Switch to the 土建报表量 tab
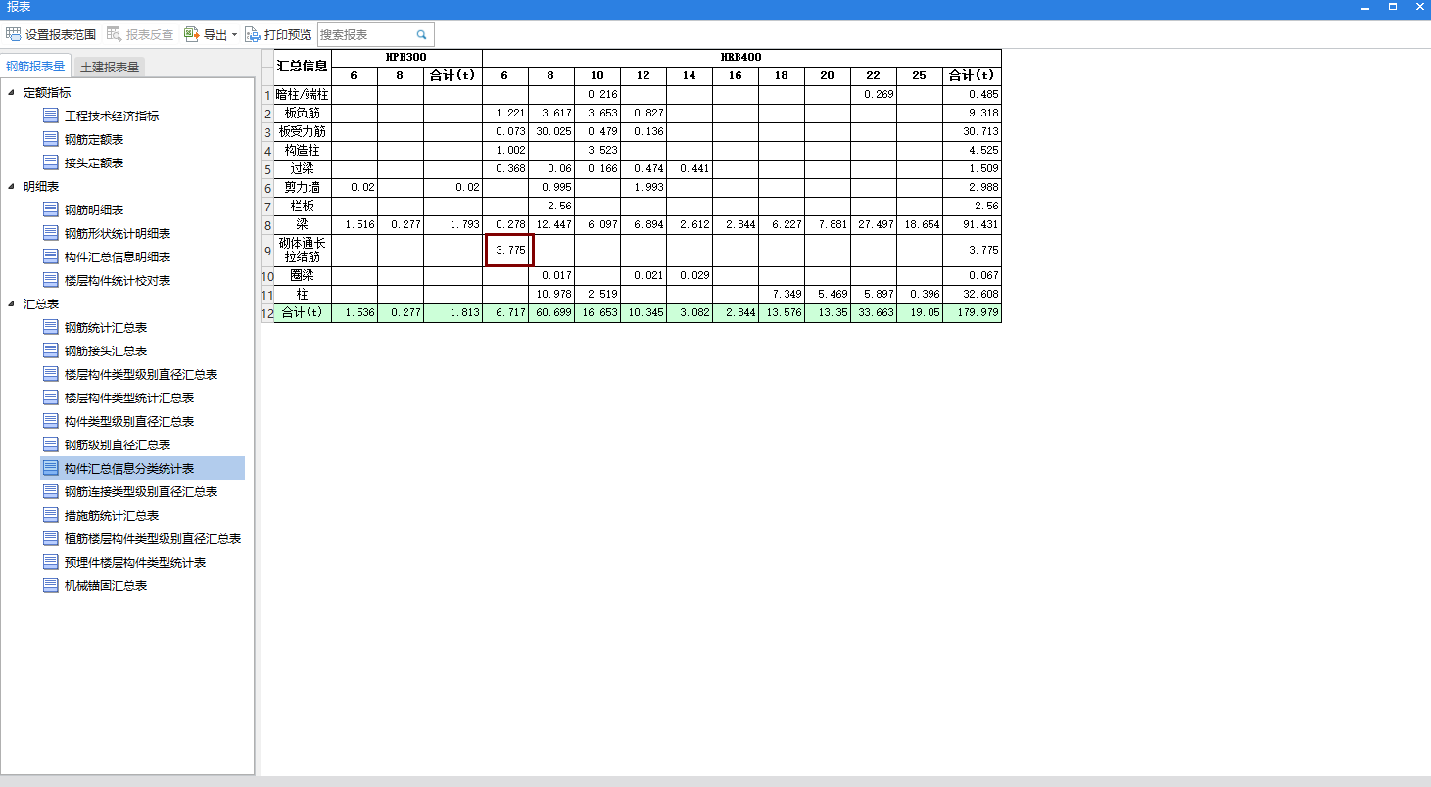 click(110, 67)
